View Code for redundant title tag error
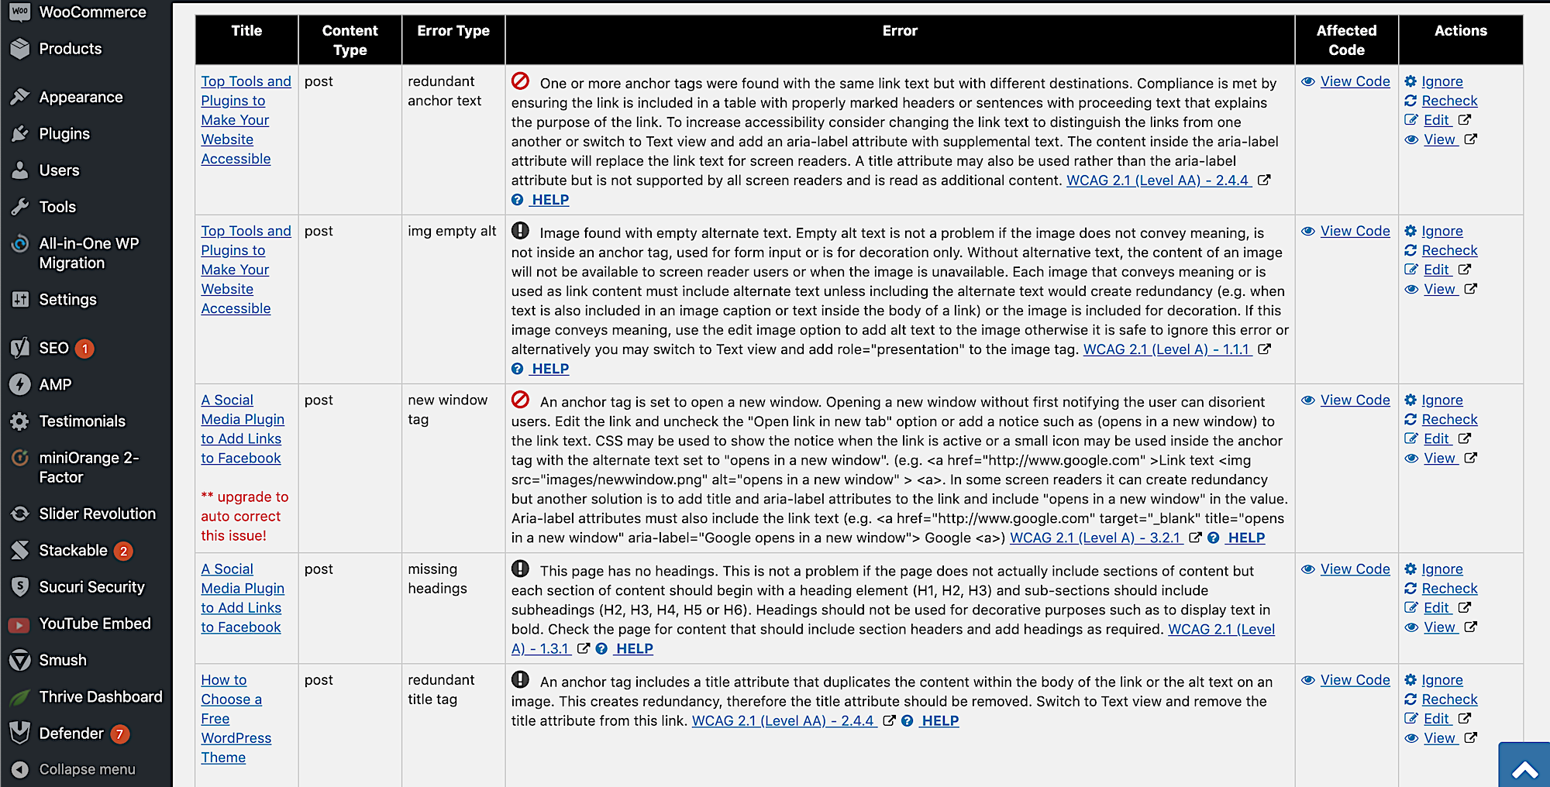 coord(1355,680)
